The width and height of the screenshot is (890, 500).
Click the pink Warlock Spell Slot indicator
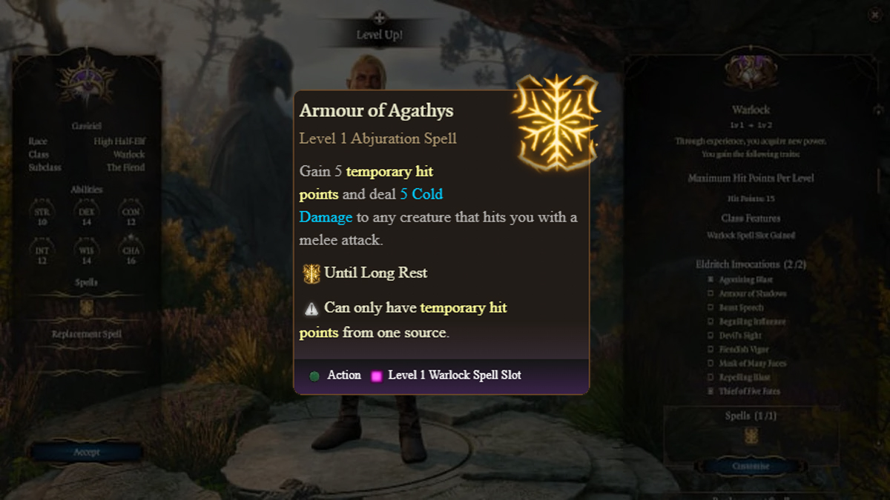pyautogui.click(x=377, y=376)
